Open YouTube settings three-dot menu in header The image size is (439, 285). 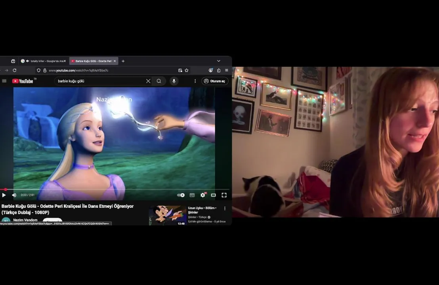pos(195,81)
